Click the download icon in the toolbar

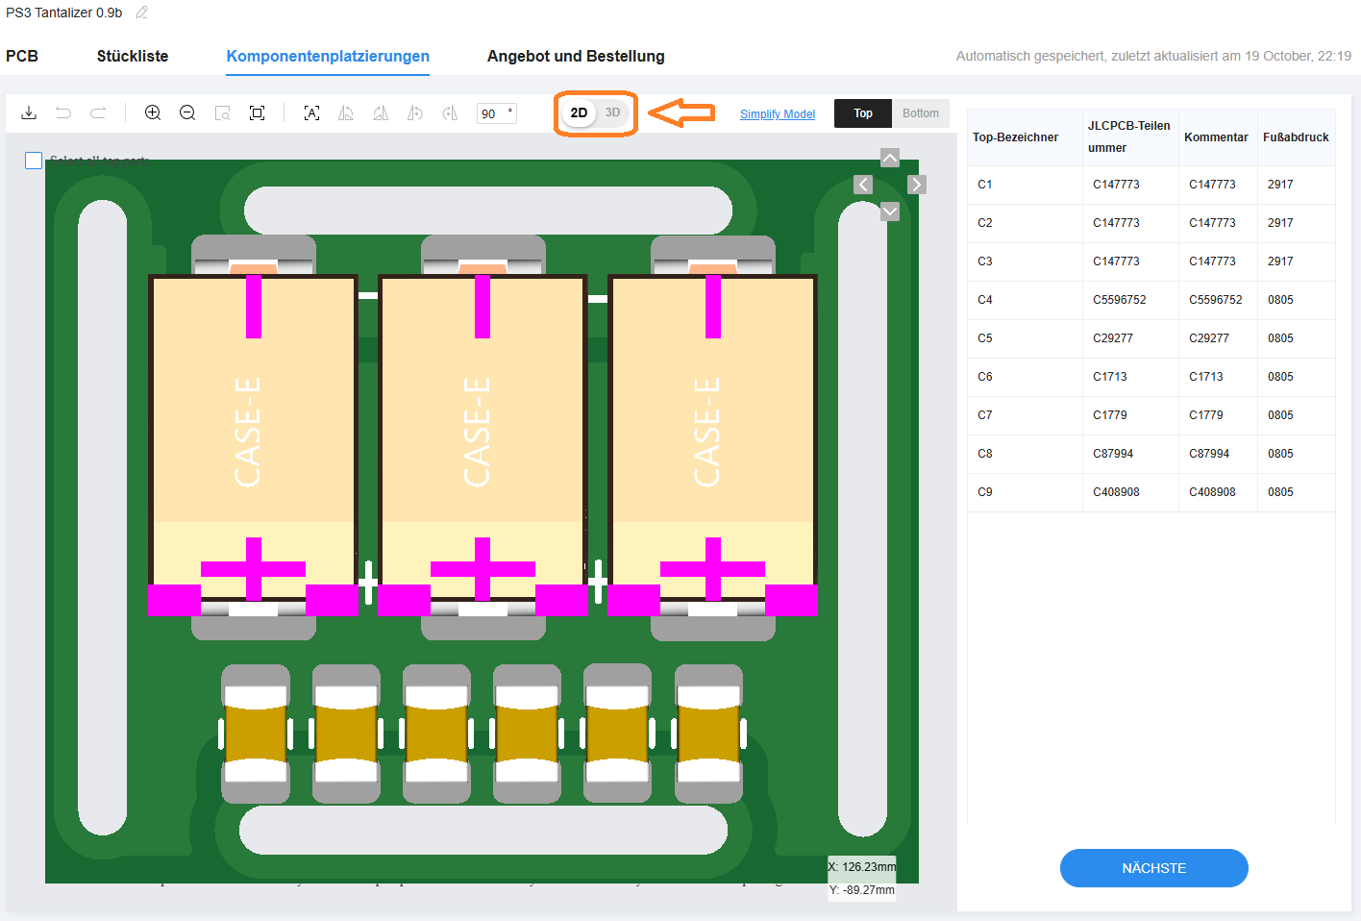pyautogui.click(x=29, y=113)
